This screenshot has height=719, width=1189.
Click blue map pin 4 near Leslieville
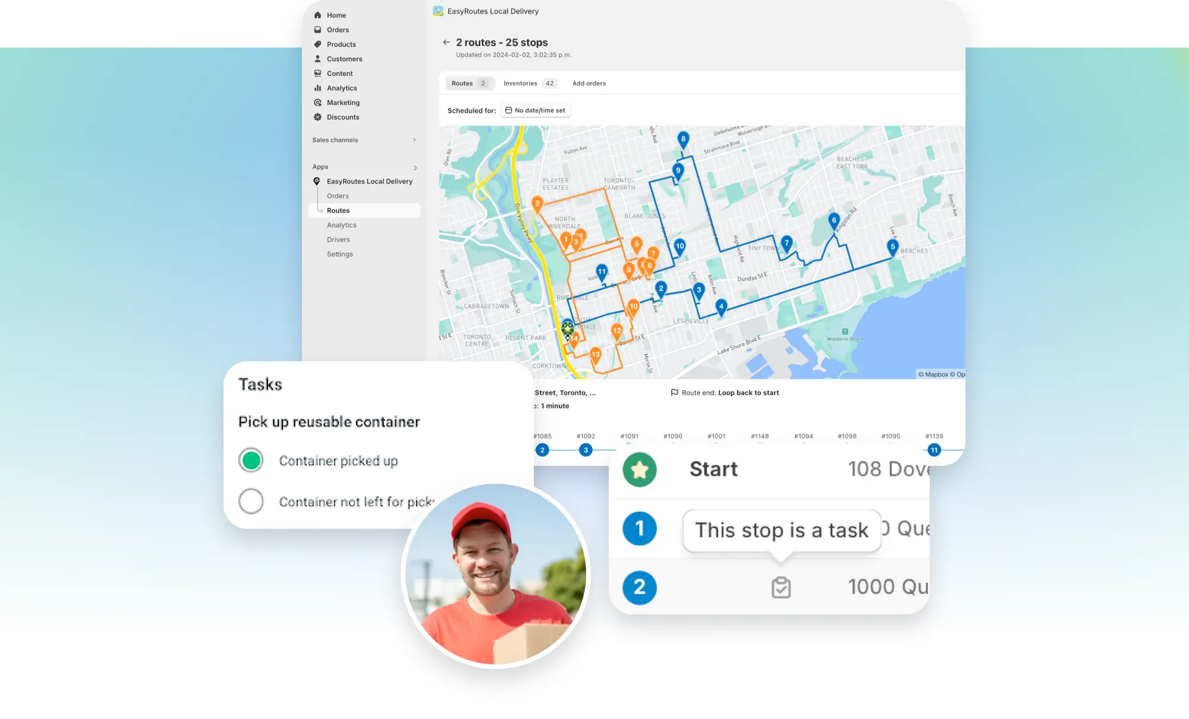721,308
